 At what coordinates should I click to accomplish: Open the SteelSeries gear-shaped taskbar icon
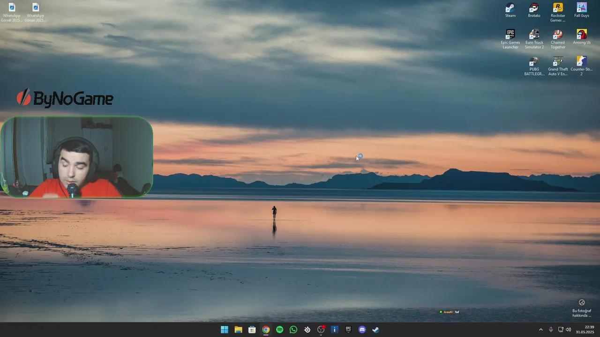[x=307, y=330]
